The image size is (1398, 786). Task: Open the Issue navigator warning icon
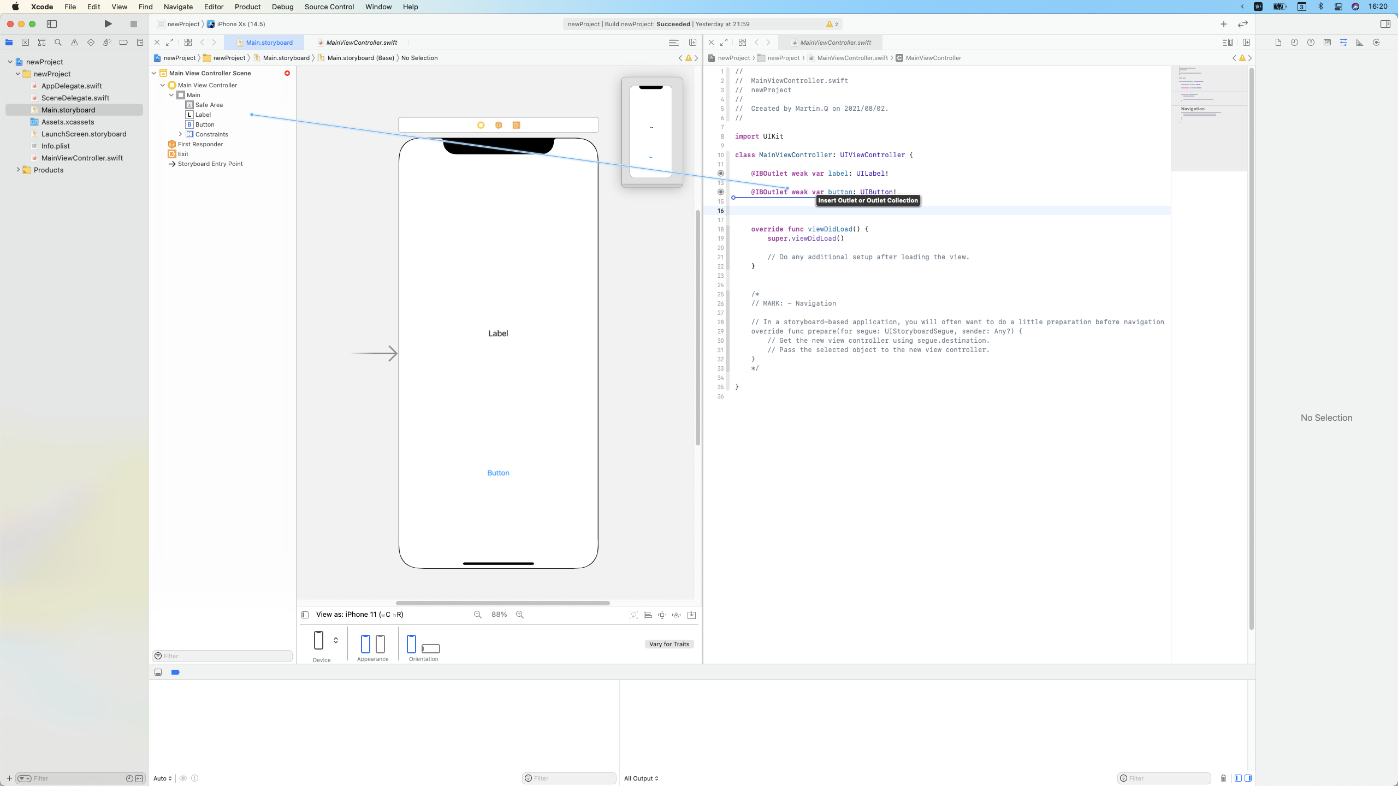[x=74, y=43]
